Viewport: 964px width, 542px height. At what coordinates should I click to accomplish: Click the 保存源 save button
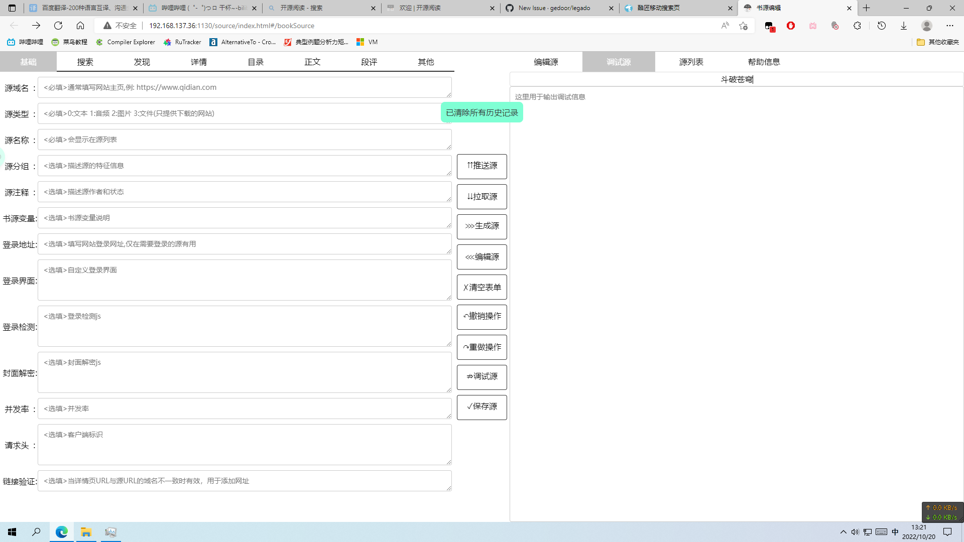pyautogui.click(x=481, y=407)
